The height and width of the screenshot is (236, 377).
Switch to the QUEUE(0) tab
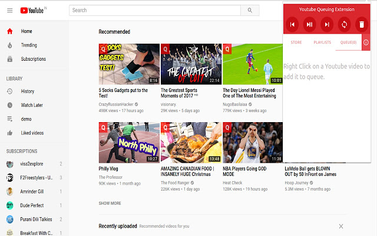pyautogui.click(x=348, y=42)
